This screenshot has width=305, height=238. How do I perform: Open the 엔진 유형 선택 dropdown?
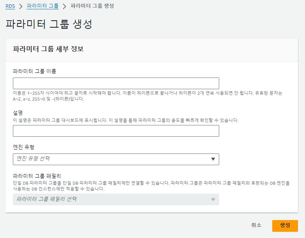point(116,159)
